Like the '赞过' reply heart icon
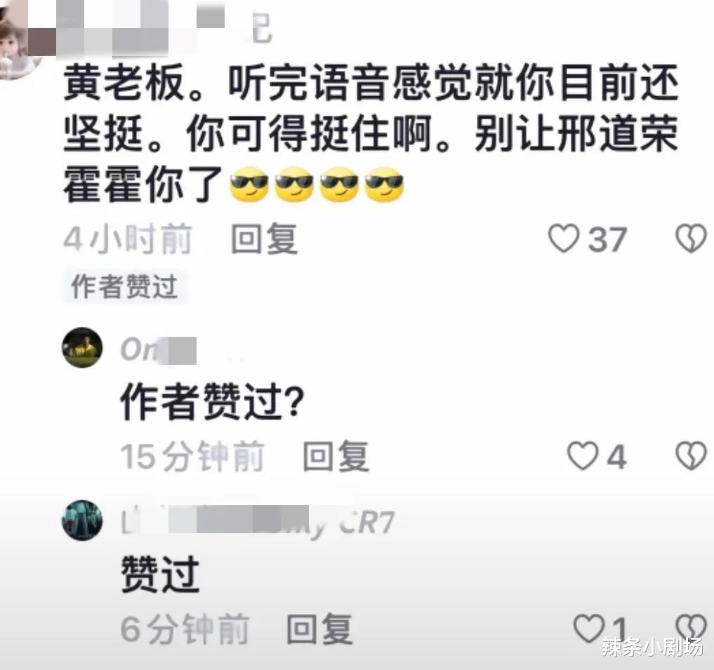Viewport: 714px width, 670px height. click(589, 628)
